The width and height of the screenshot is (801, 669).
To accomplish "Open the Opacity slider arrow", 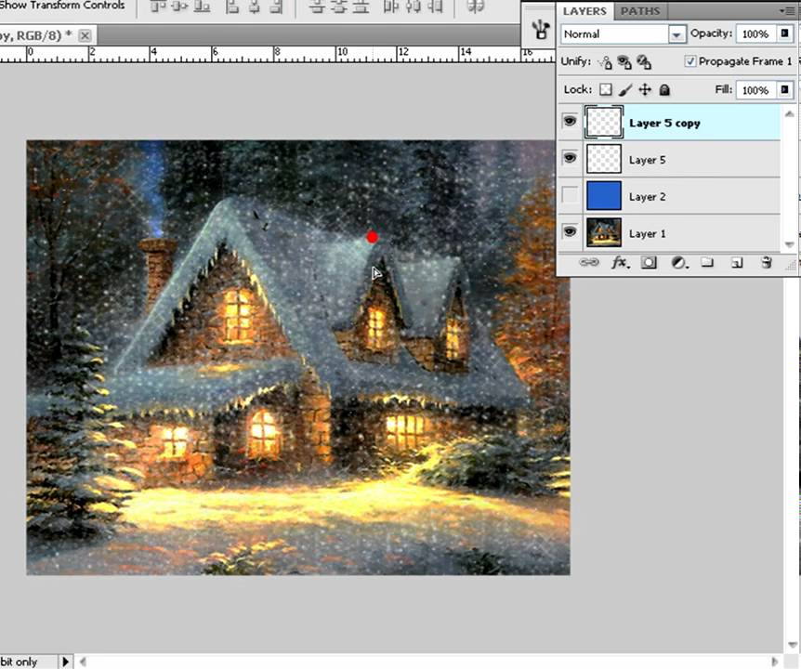I will click(x=784, y=33).
